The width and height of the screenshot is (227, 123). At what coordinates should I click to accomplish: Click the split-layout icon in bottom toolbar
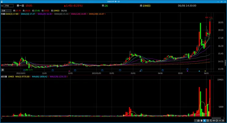(x=208, y=121)
